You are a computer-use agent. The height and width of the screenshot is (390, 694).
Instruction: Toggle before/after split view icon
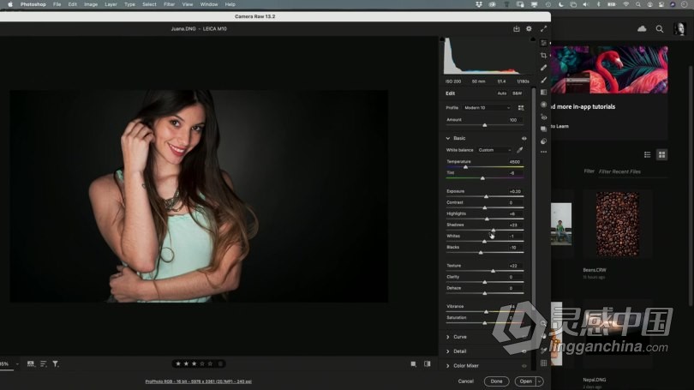[427, 363]
